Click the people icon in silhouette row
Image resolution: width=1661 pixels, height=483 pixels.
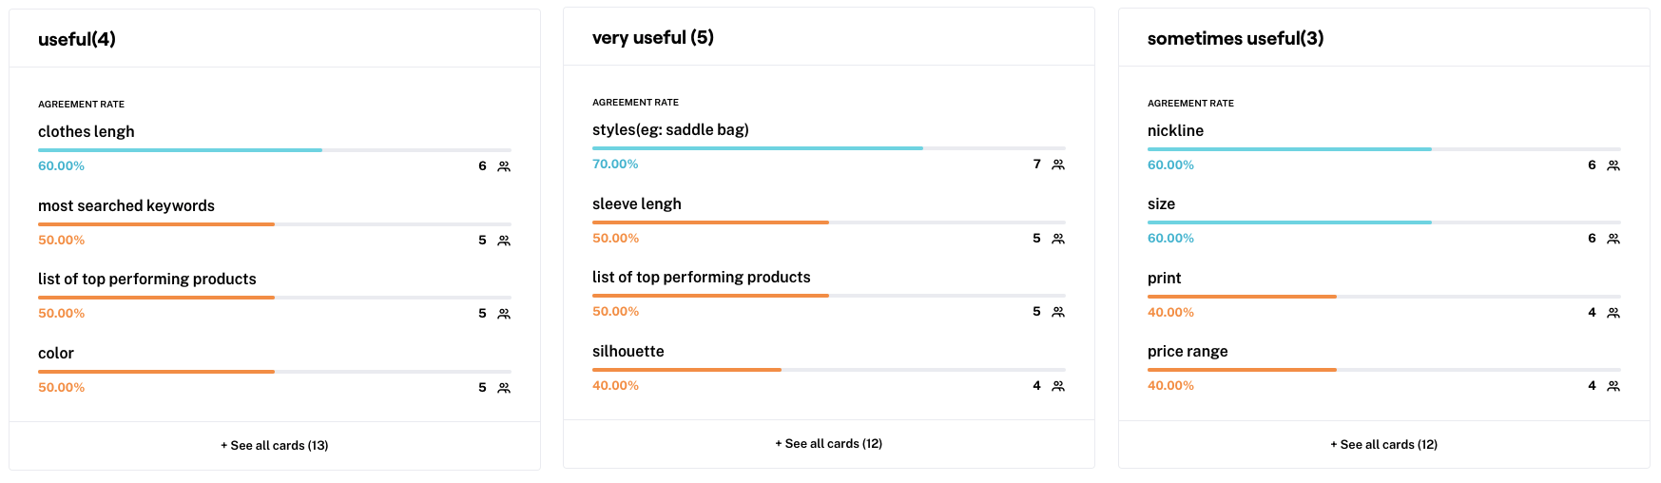tap(1058, 386)
